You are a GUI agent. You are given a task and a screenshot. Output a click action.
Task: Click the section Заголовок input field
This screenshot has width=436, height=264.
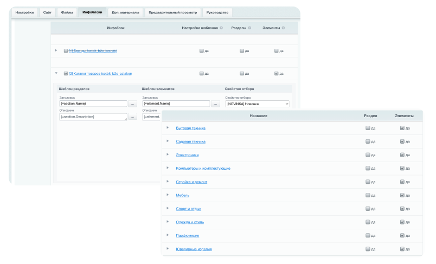93,104
